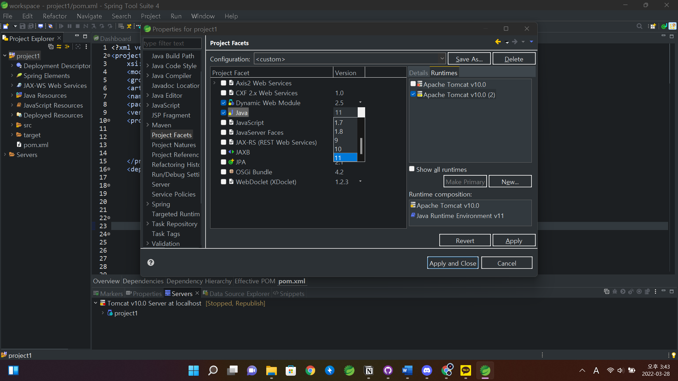Expand the Axis2 Web Services facet

tap(214, 83)
